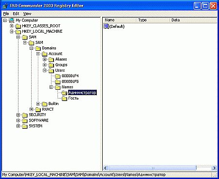This screenshot has height=179, width=219.
Task: Expand the SYSTEM key
Action: (18, 126)
